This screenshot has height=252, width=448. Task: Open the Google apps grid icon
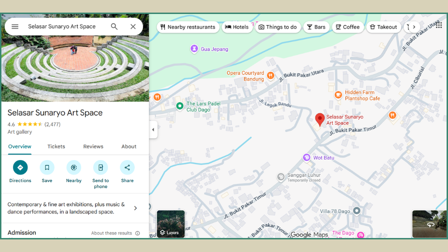[439, 25]
